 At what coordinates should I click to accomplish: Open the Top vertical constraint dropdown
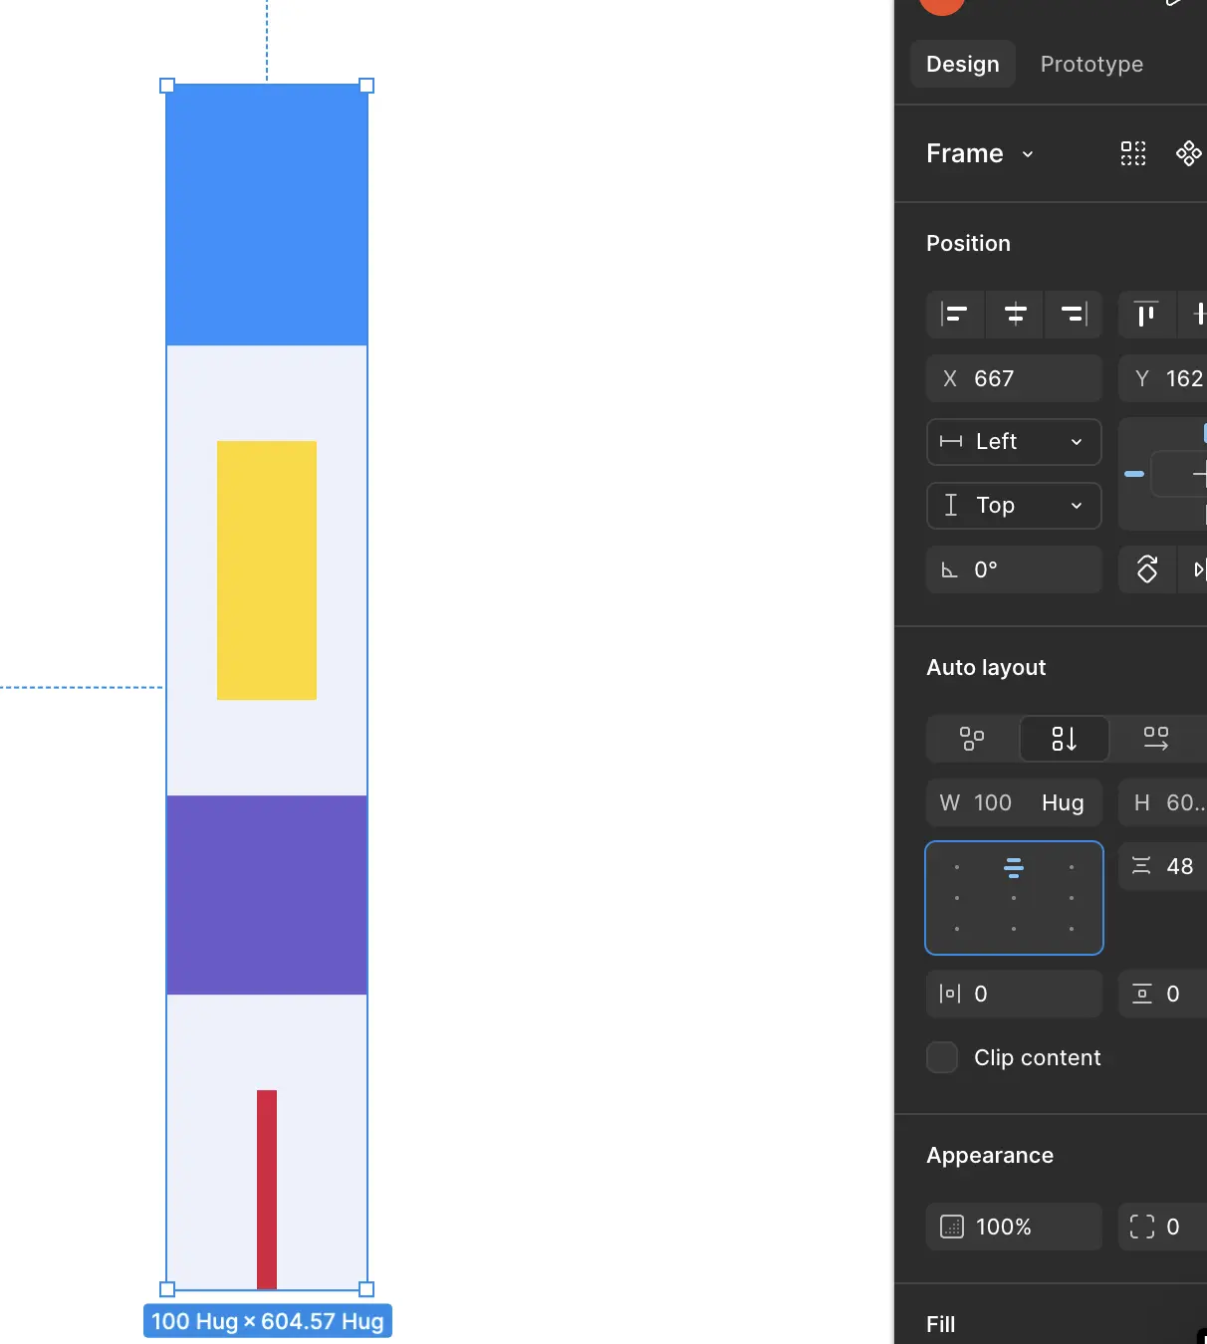coord(1014,506)
